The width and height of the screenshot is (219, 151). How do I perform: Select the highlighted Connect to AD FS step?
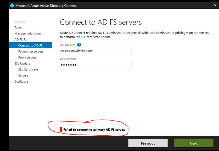[x=30, y=45]
